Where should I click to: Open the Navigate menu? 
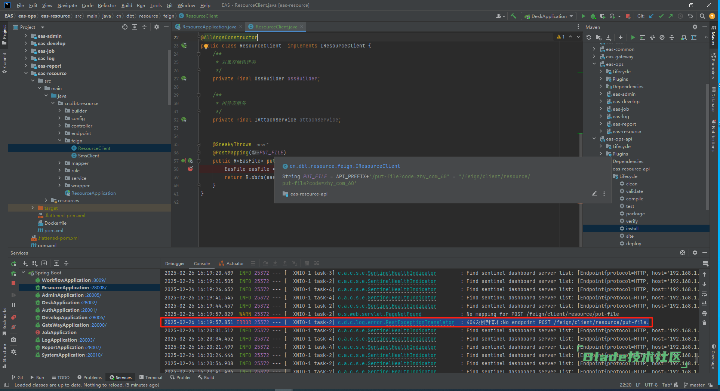[67, 5]
